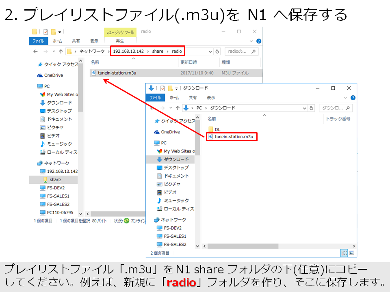Image resolution: width=390 pixels, height=292 pixels.
Task: Click 'share' breadcrumb in radio address bar
Action: pyautogui.click(x=158, y=52)
